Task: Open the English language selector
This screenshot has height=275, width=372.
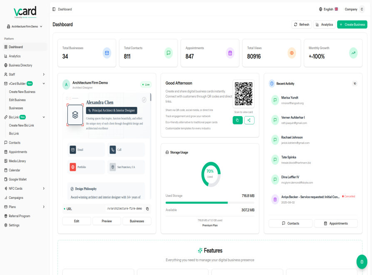Action: 328,9
